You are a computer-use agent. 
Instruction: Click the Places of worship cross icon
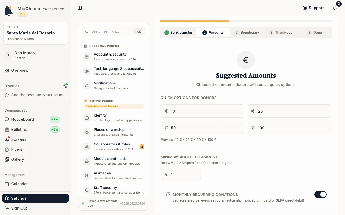[87, 132]
